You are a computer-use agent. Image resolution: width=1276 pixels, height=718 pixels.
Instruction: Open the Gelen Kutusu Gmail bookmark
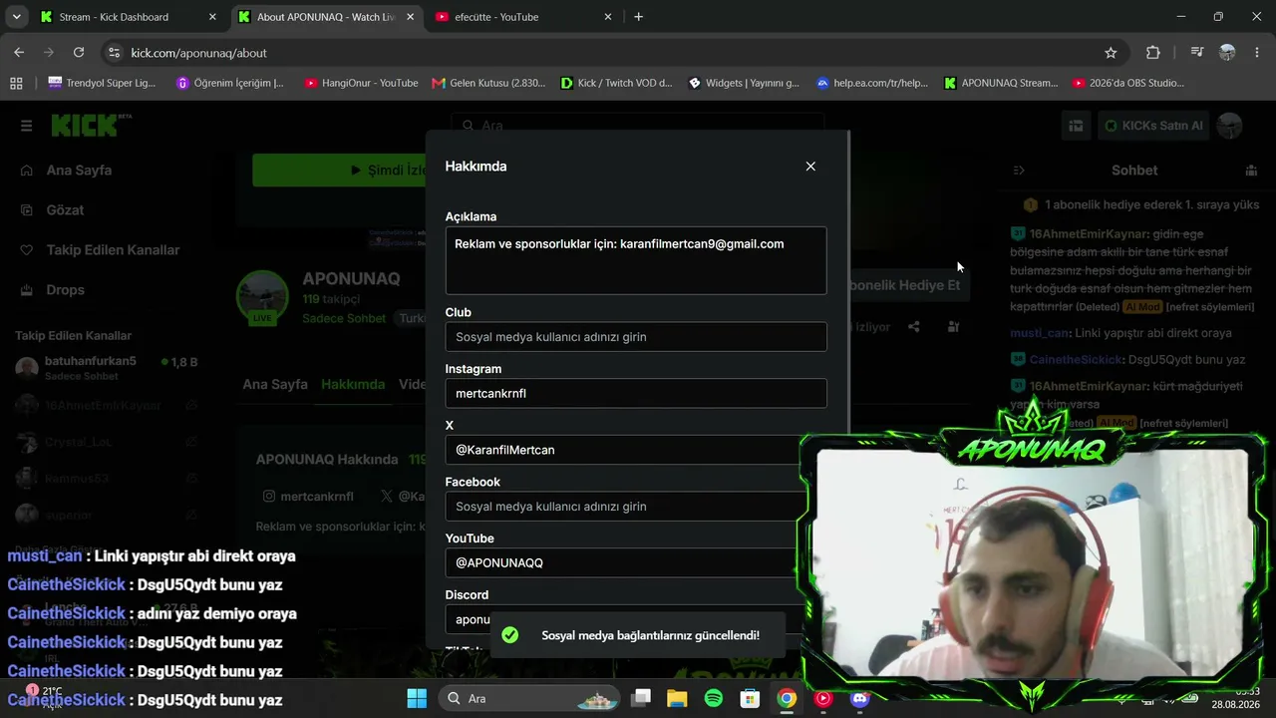tap(488, 84)
